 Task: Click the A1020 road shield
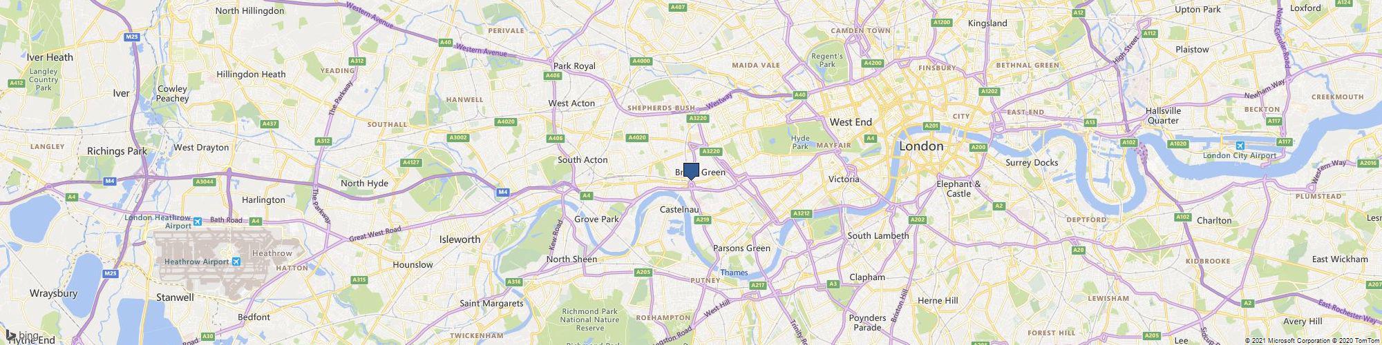(x=1178, y=144)
